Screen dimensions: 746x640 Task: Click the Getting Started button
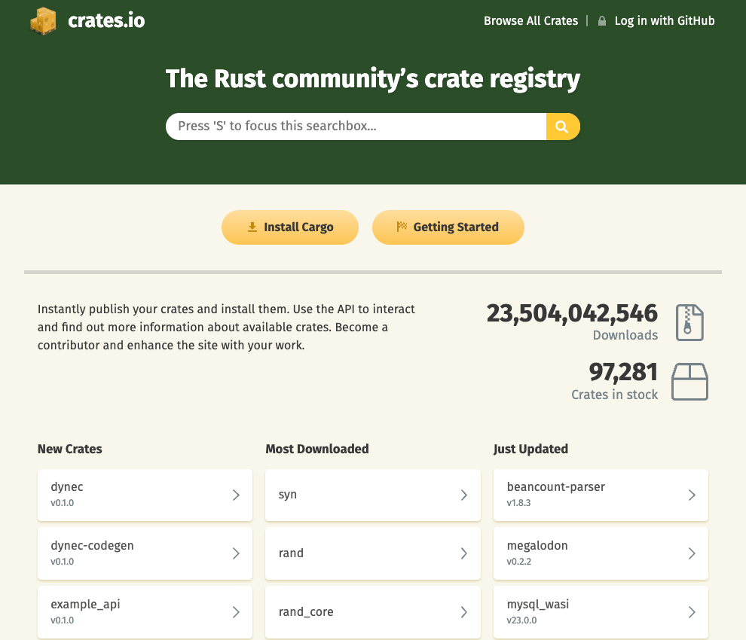pos(448,227)
